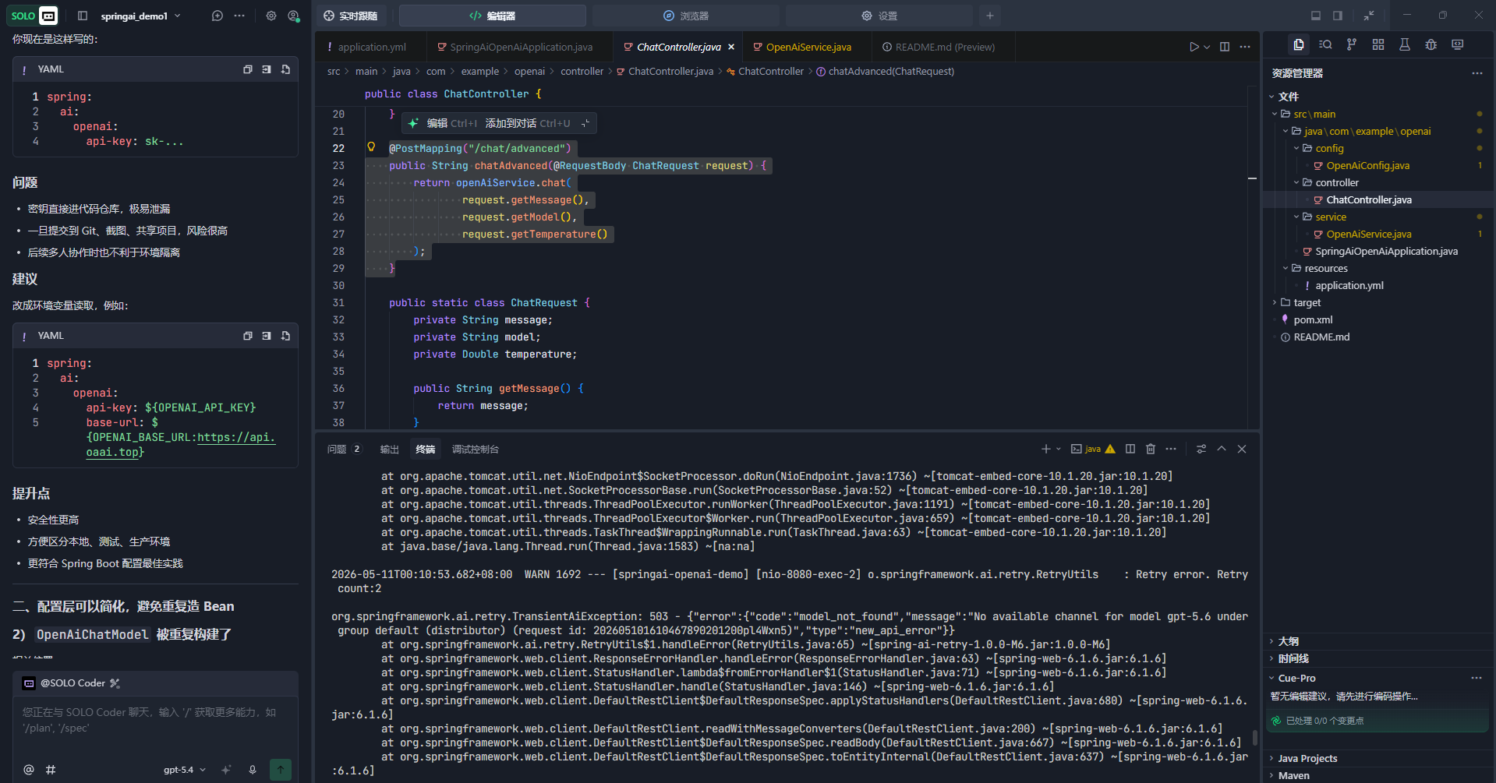Viewport: 1496px width, 783px height.
Task: Maximize the terminal panel with up chevron
Action: (1222, 449)
